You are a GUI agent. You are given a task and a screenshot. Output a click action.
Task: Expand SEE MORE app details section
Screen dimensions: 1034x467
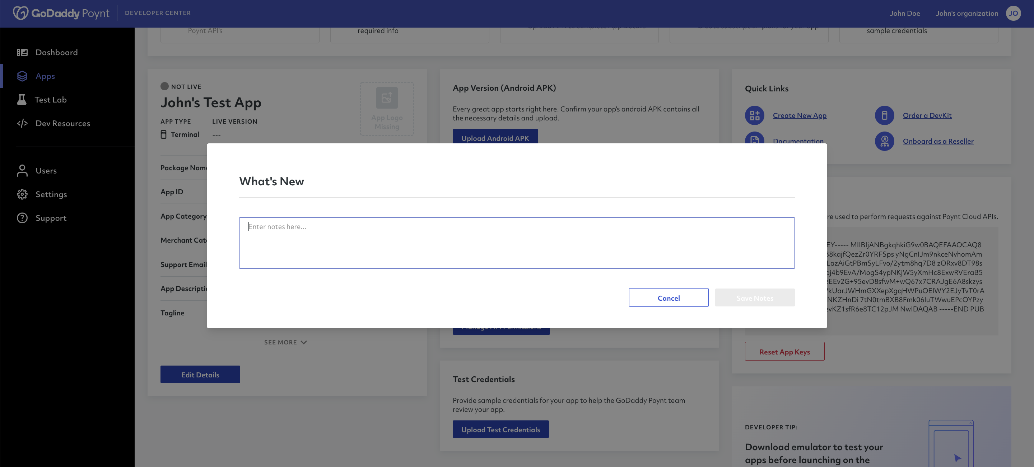[x=286, y=342]
